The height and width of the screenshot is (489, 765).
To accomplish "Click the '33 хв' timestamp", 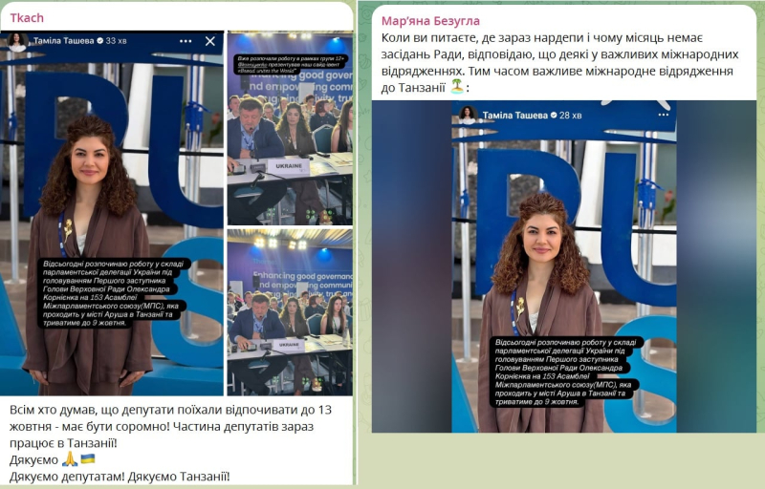I will pos(116,41).
